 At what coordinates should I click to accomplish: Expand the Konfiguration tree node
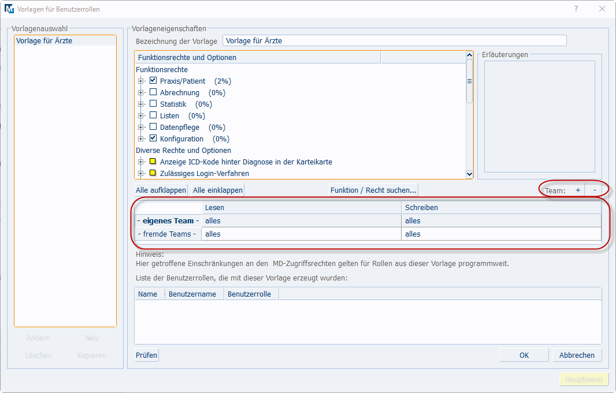tap(140, 139)
